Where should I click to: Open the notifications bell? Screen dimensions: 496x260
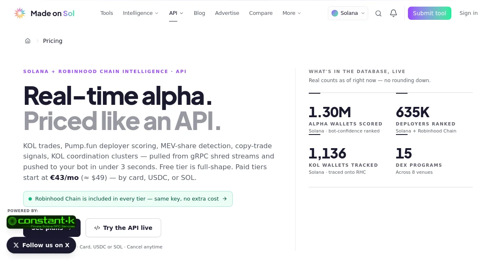coord(393,13)
